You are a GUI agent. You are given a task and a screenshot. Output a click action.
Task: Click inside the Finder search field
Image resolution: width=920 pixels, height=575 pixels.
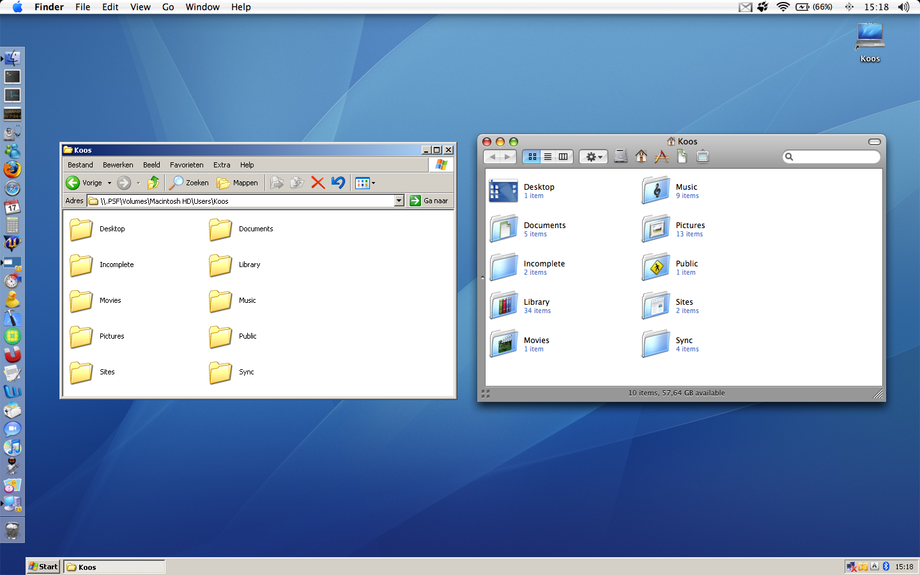(x=831, y=157)
